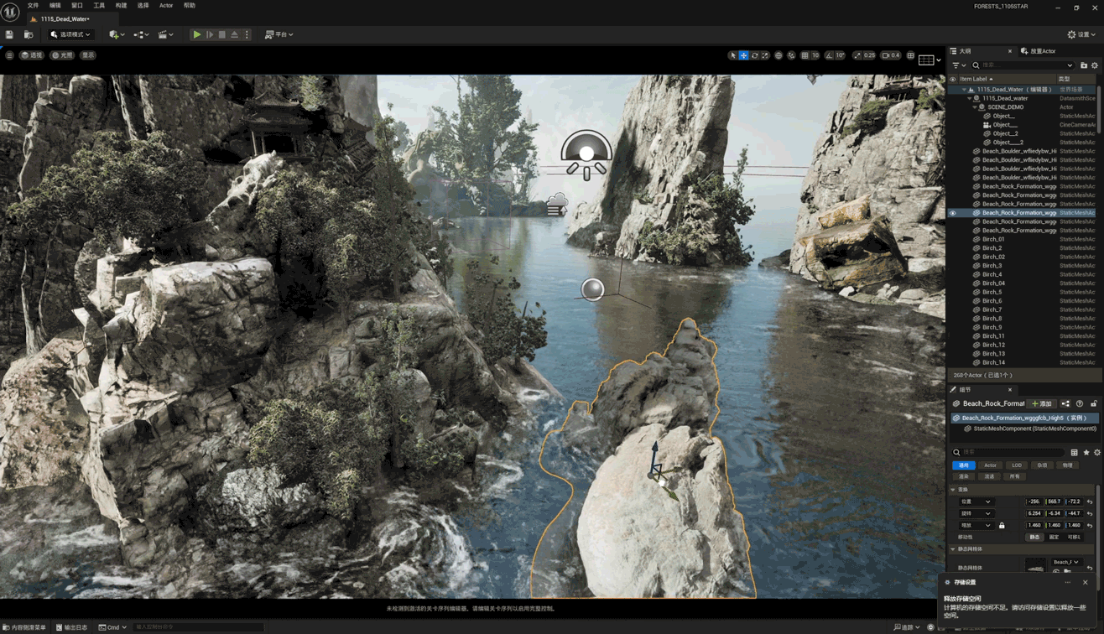Viewport: 1104px width, 634px height.
Task: Click the Content Browser browse icon next to save
Action: (29, 34)
